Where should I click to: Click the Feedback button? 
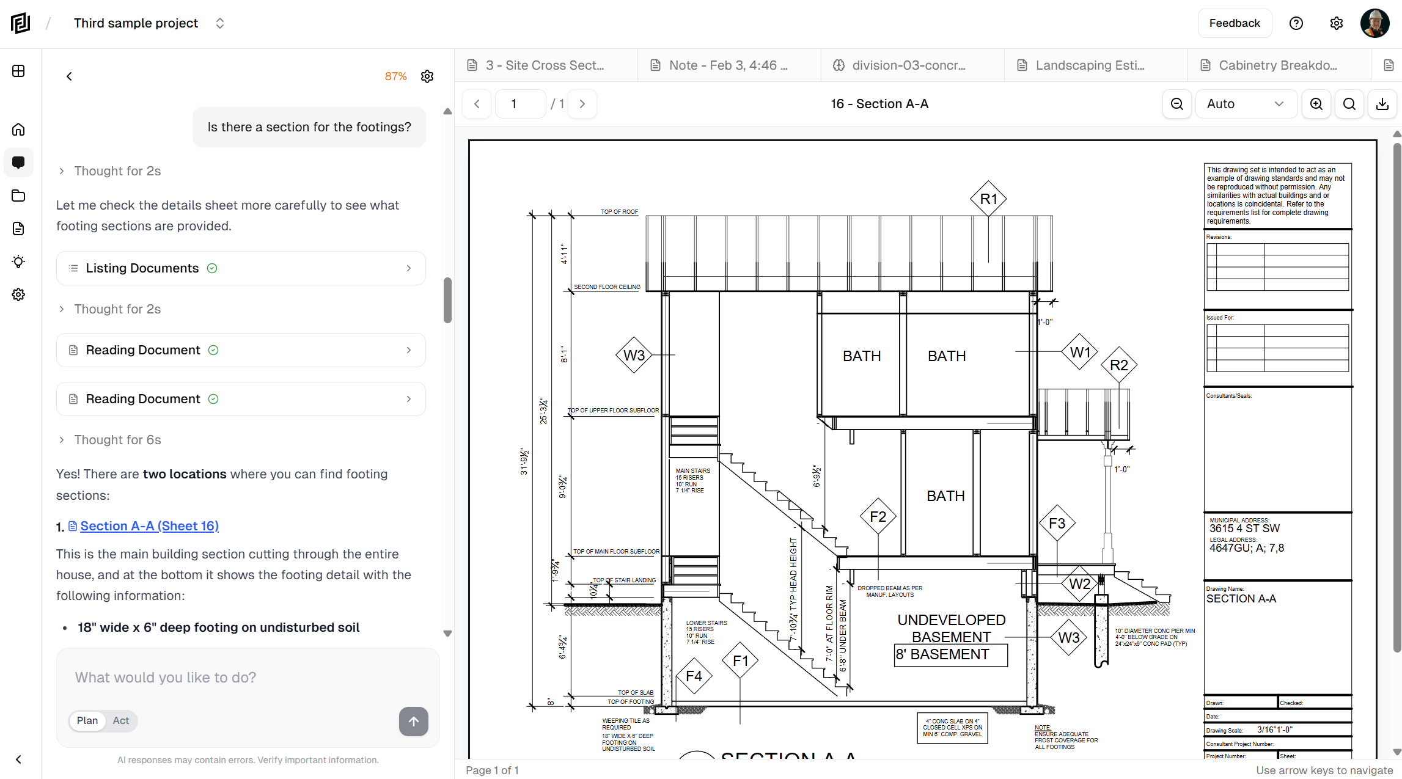[x=1234, y=23]
